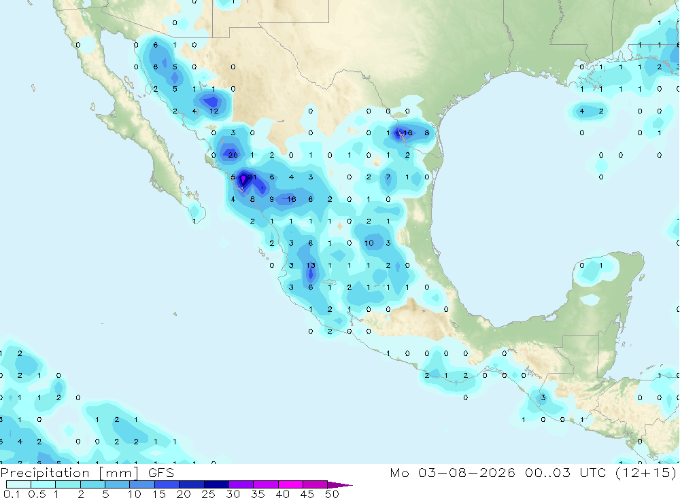Click the '00..03 UTC' time text
The height and width of the screenshot is (498, 680).
[565, 472]
